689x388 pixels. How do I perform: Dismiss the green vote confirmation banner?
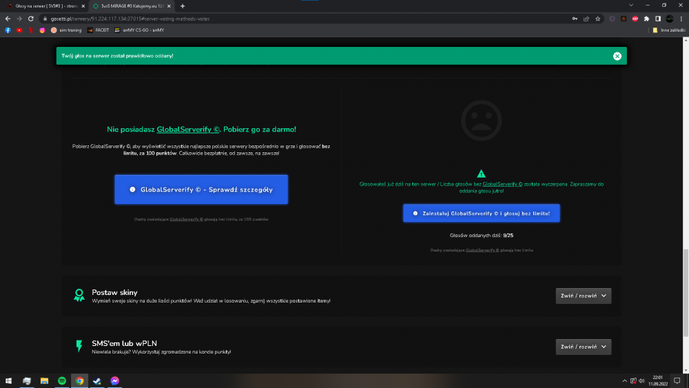[617, 56]
